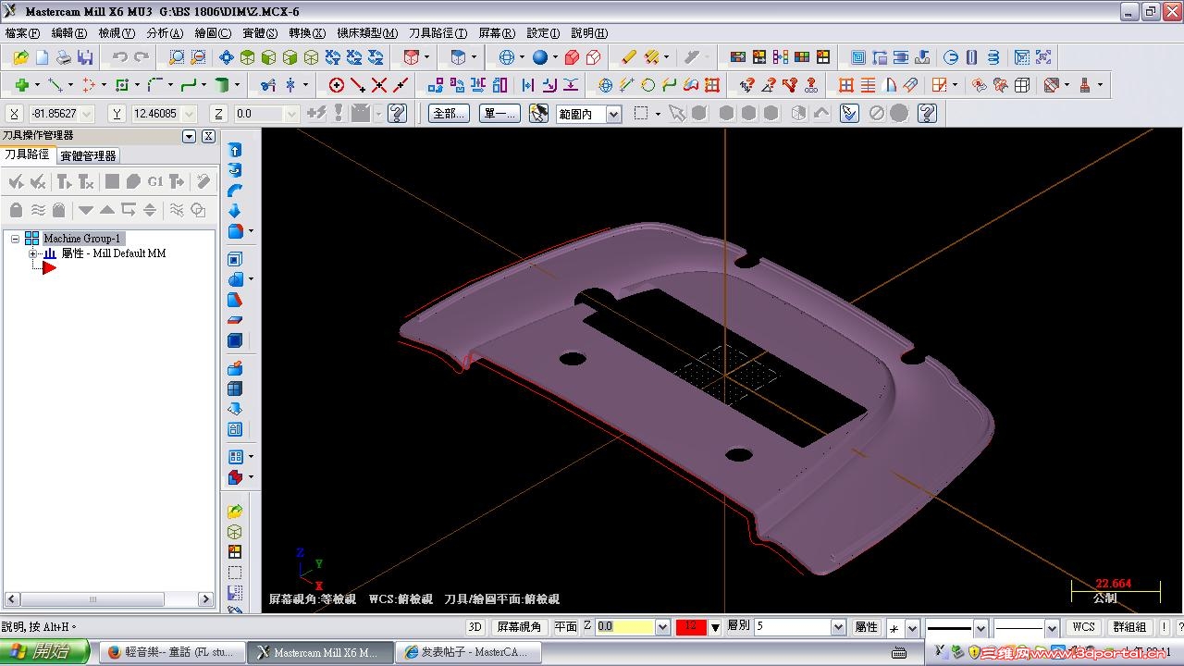This screenshot has height=666, width=1184.
Task: Click the zoom window magnifier icon
Action: 177,57
